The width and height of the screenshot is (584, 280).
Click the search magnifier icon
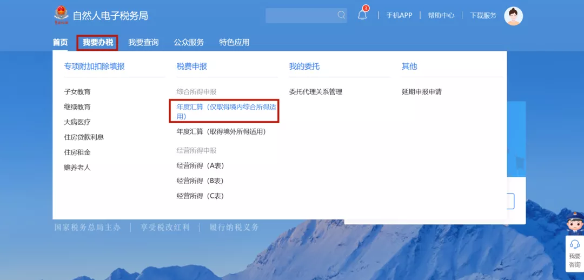point(341,15)
